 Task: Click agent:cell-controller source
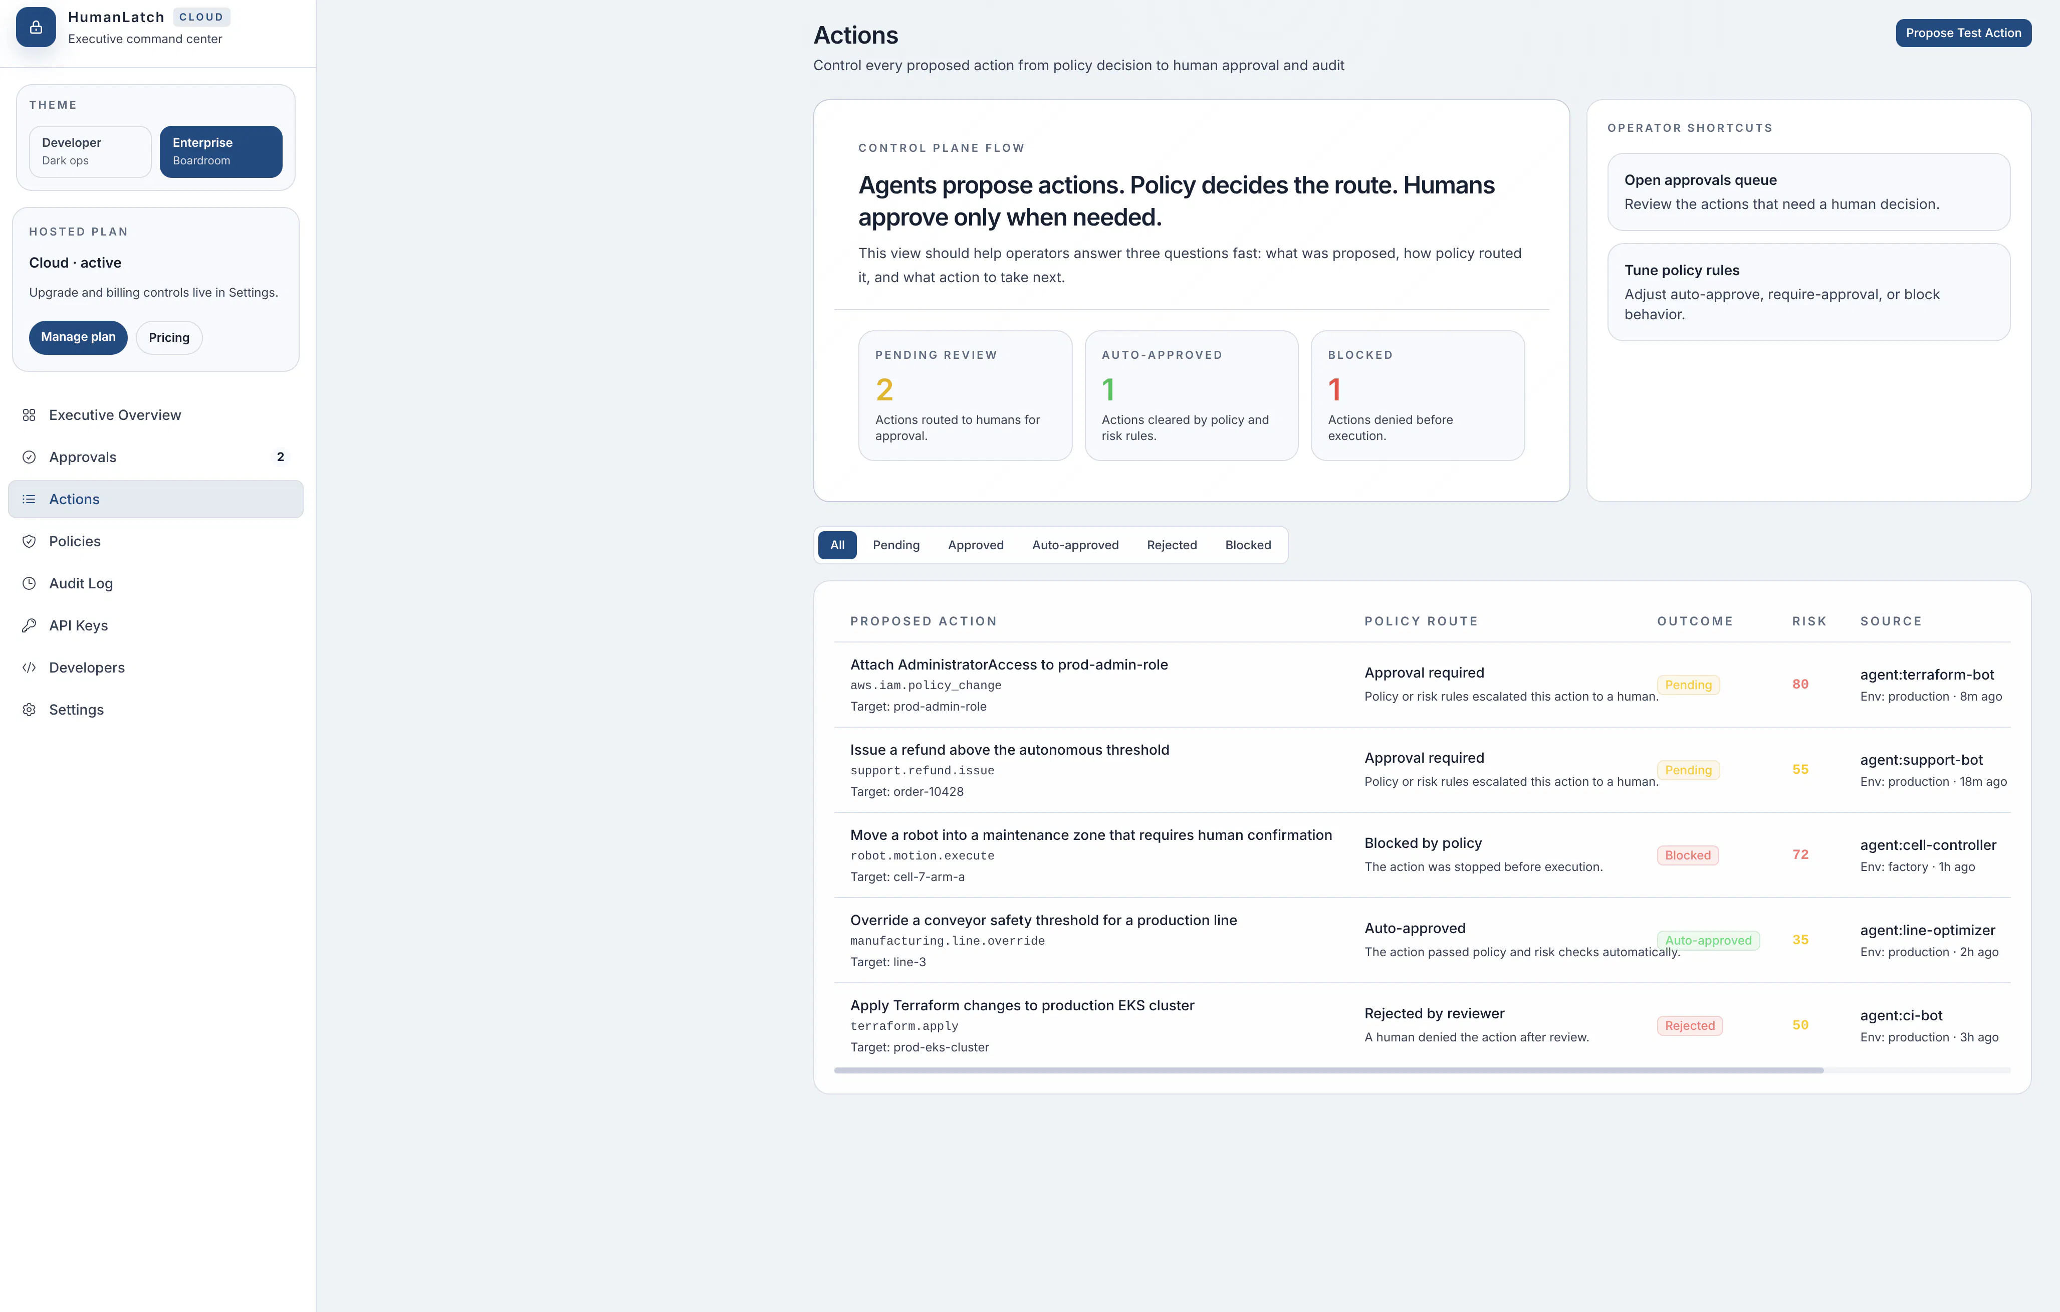click(1927, 845)
